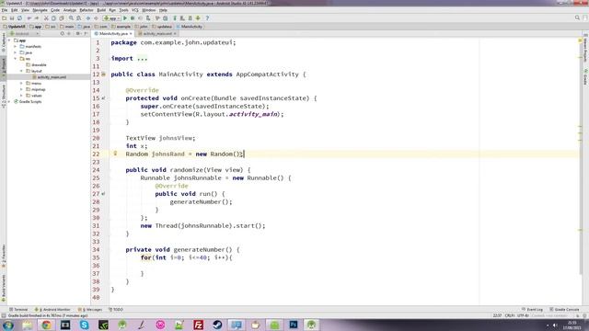Screen dimensions: 589x331
Task: Click the Help question mark icon
Action: coord(207,18)
